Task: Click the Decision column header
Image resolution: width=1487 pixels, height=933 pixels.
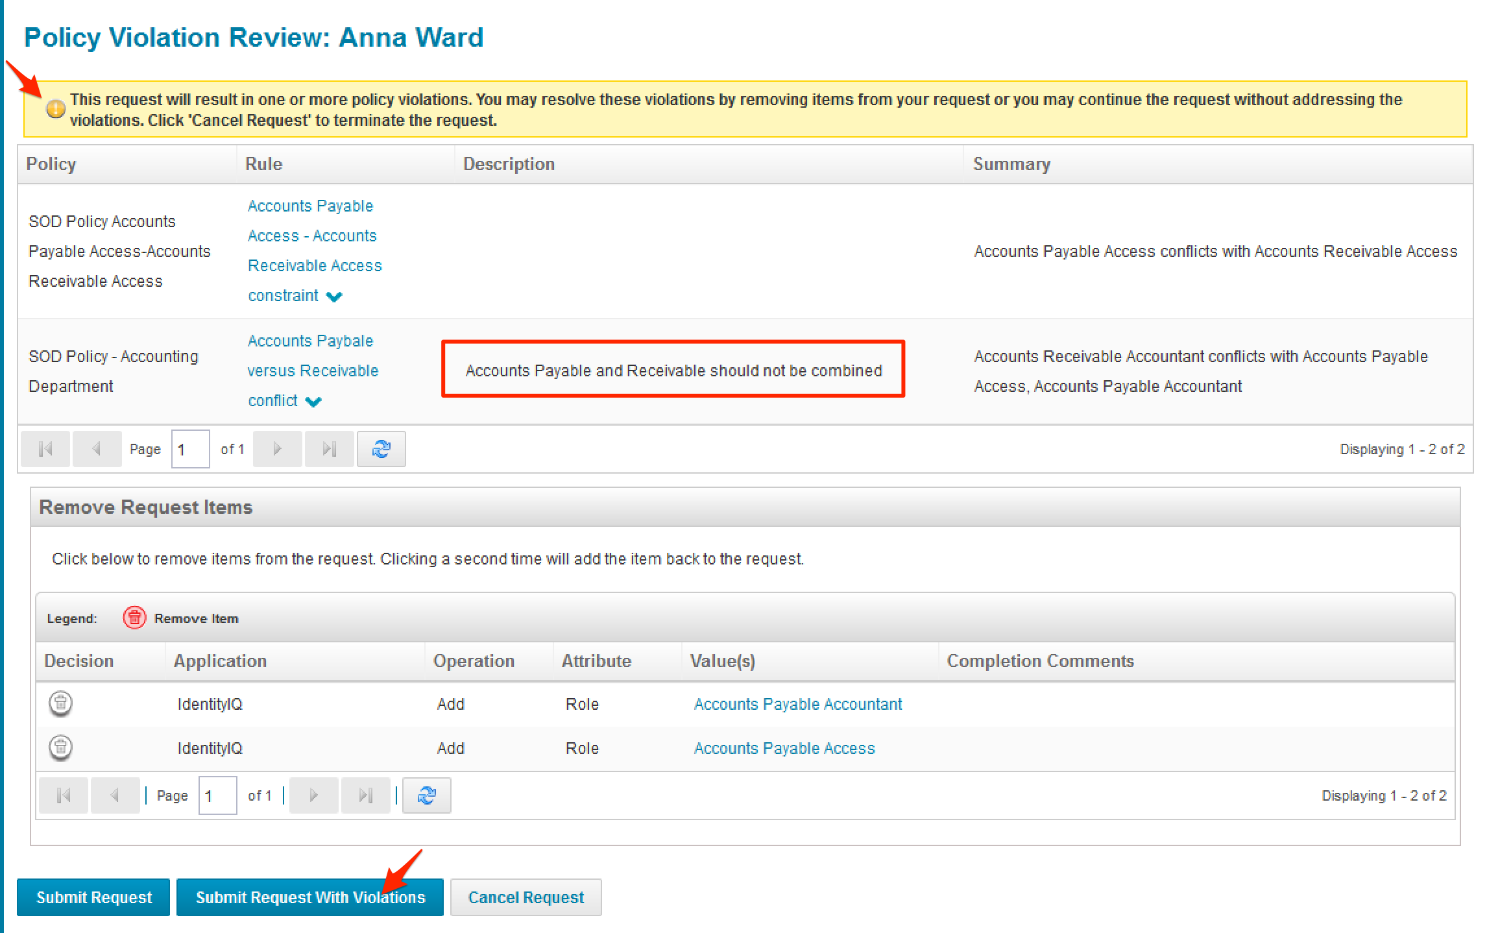Action: (x=101, y=661)
